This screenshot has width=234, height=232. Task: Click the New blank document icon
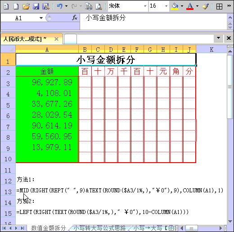pos(16,6)
